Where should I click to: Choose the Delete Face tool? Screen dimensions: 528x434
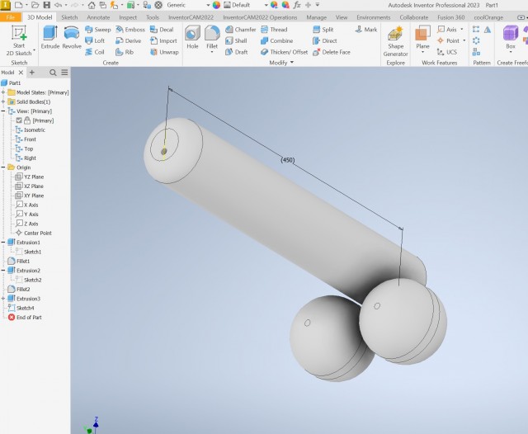(332, 52)
